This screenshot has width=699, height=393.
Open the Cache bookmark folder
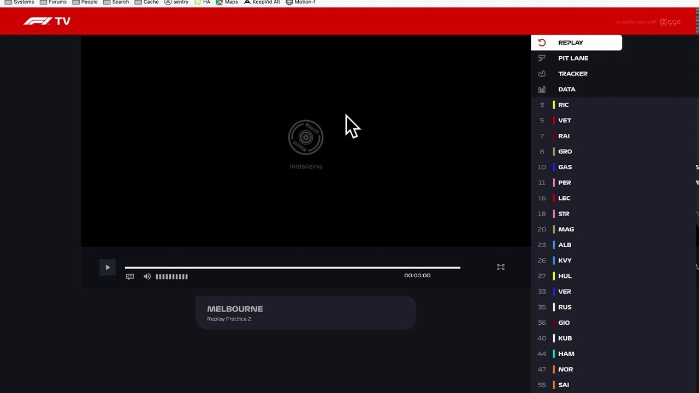click(x=147, y=2)
